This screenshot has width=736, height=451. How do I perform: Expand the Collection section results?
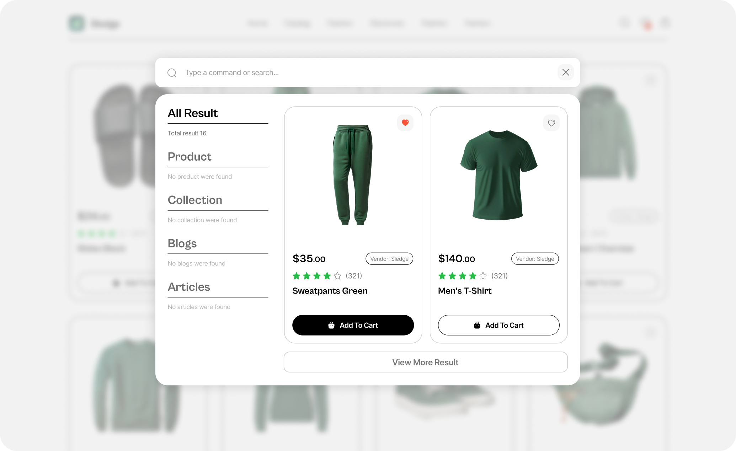194,200
